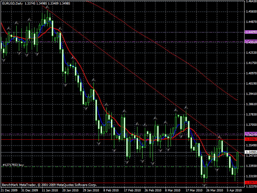Click the EURUSD,Daily chart title text
257x193 pixels.
tap(13, 4)
